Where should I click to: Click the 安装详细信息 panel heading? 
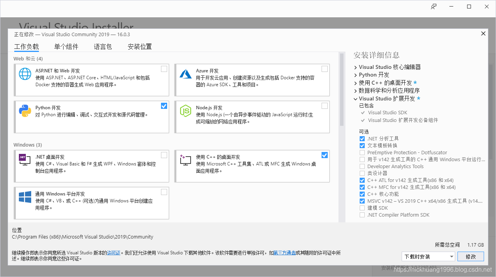(x=376, y=55)
